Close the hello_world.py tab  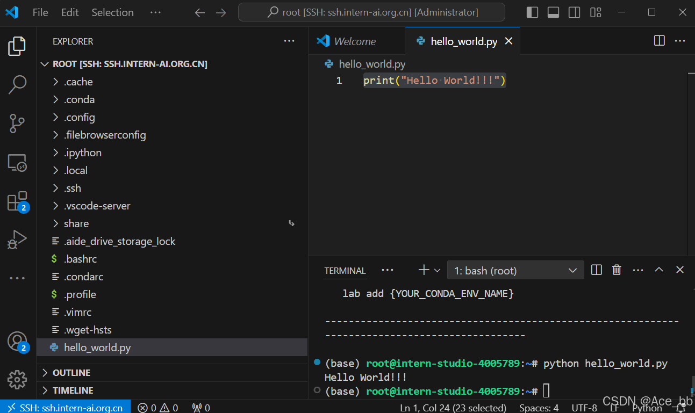pyautogui.click(x=508, y=41)
